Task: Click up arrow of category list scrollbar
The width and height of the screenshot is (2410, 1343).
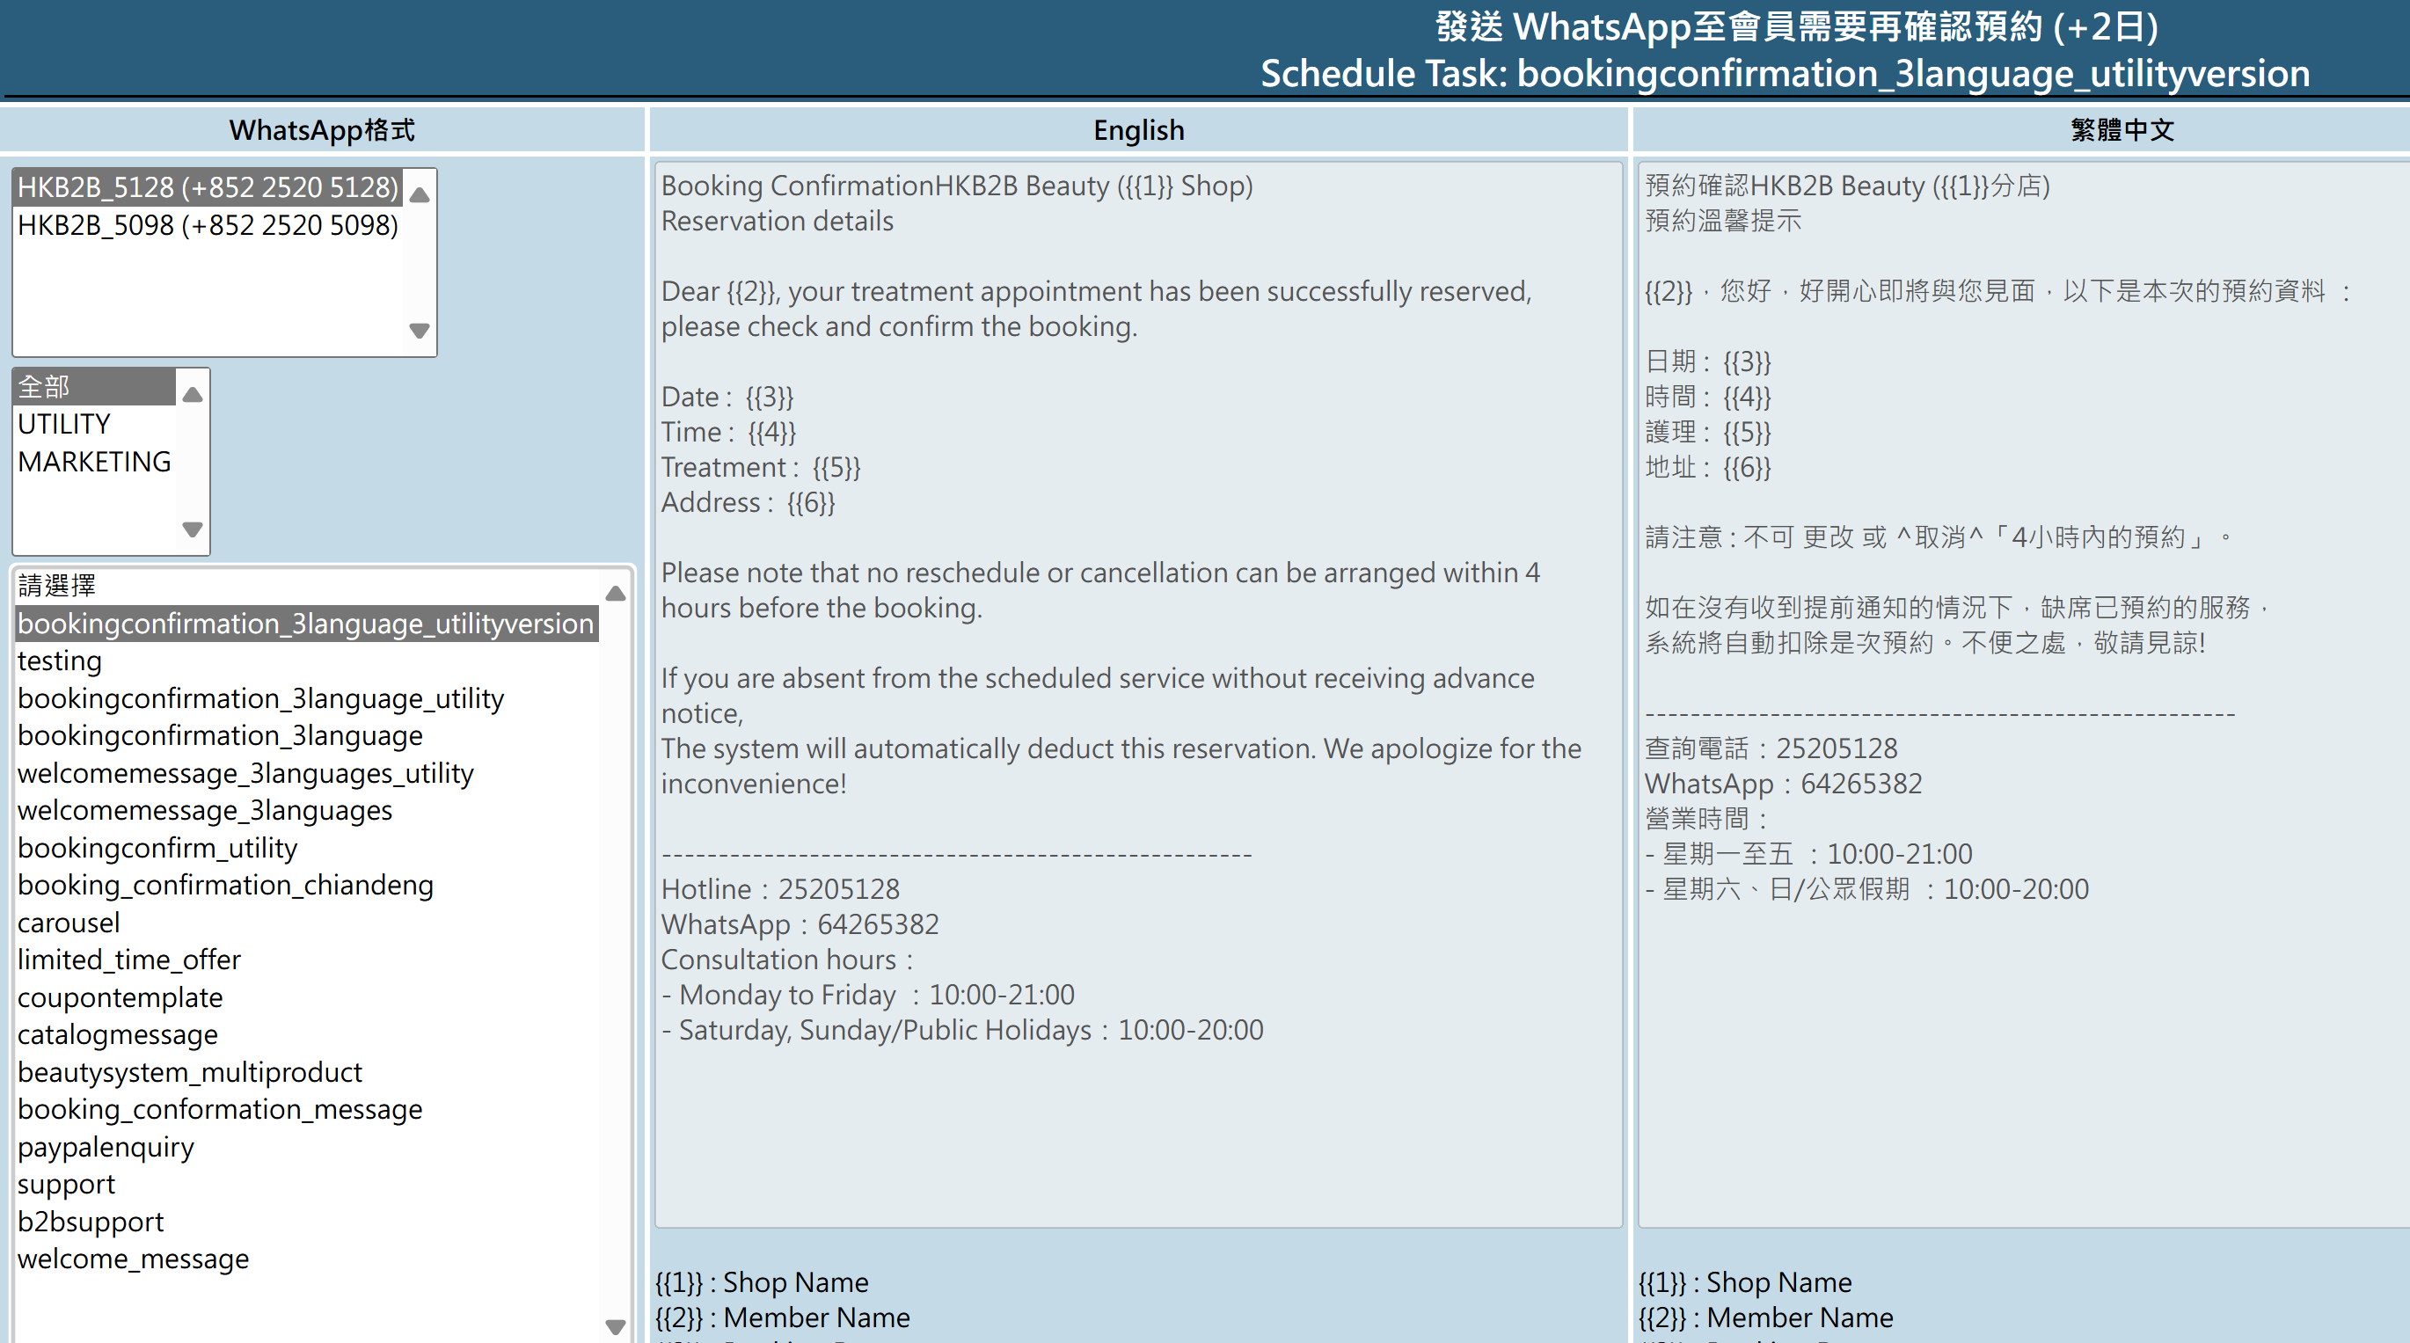Action: click(193, 395)
